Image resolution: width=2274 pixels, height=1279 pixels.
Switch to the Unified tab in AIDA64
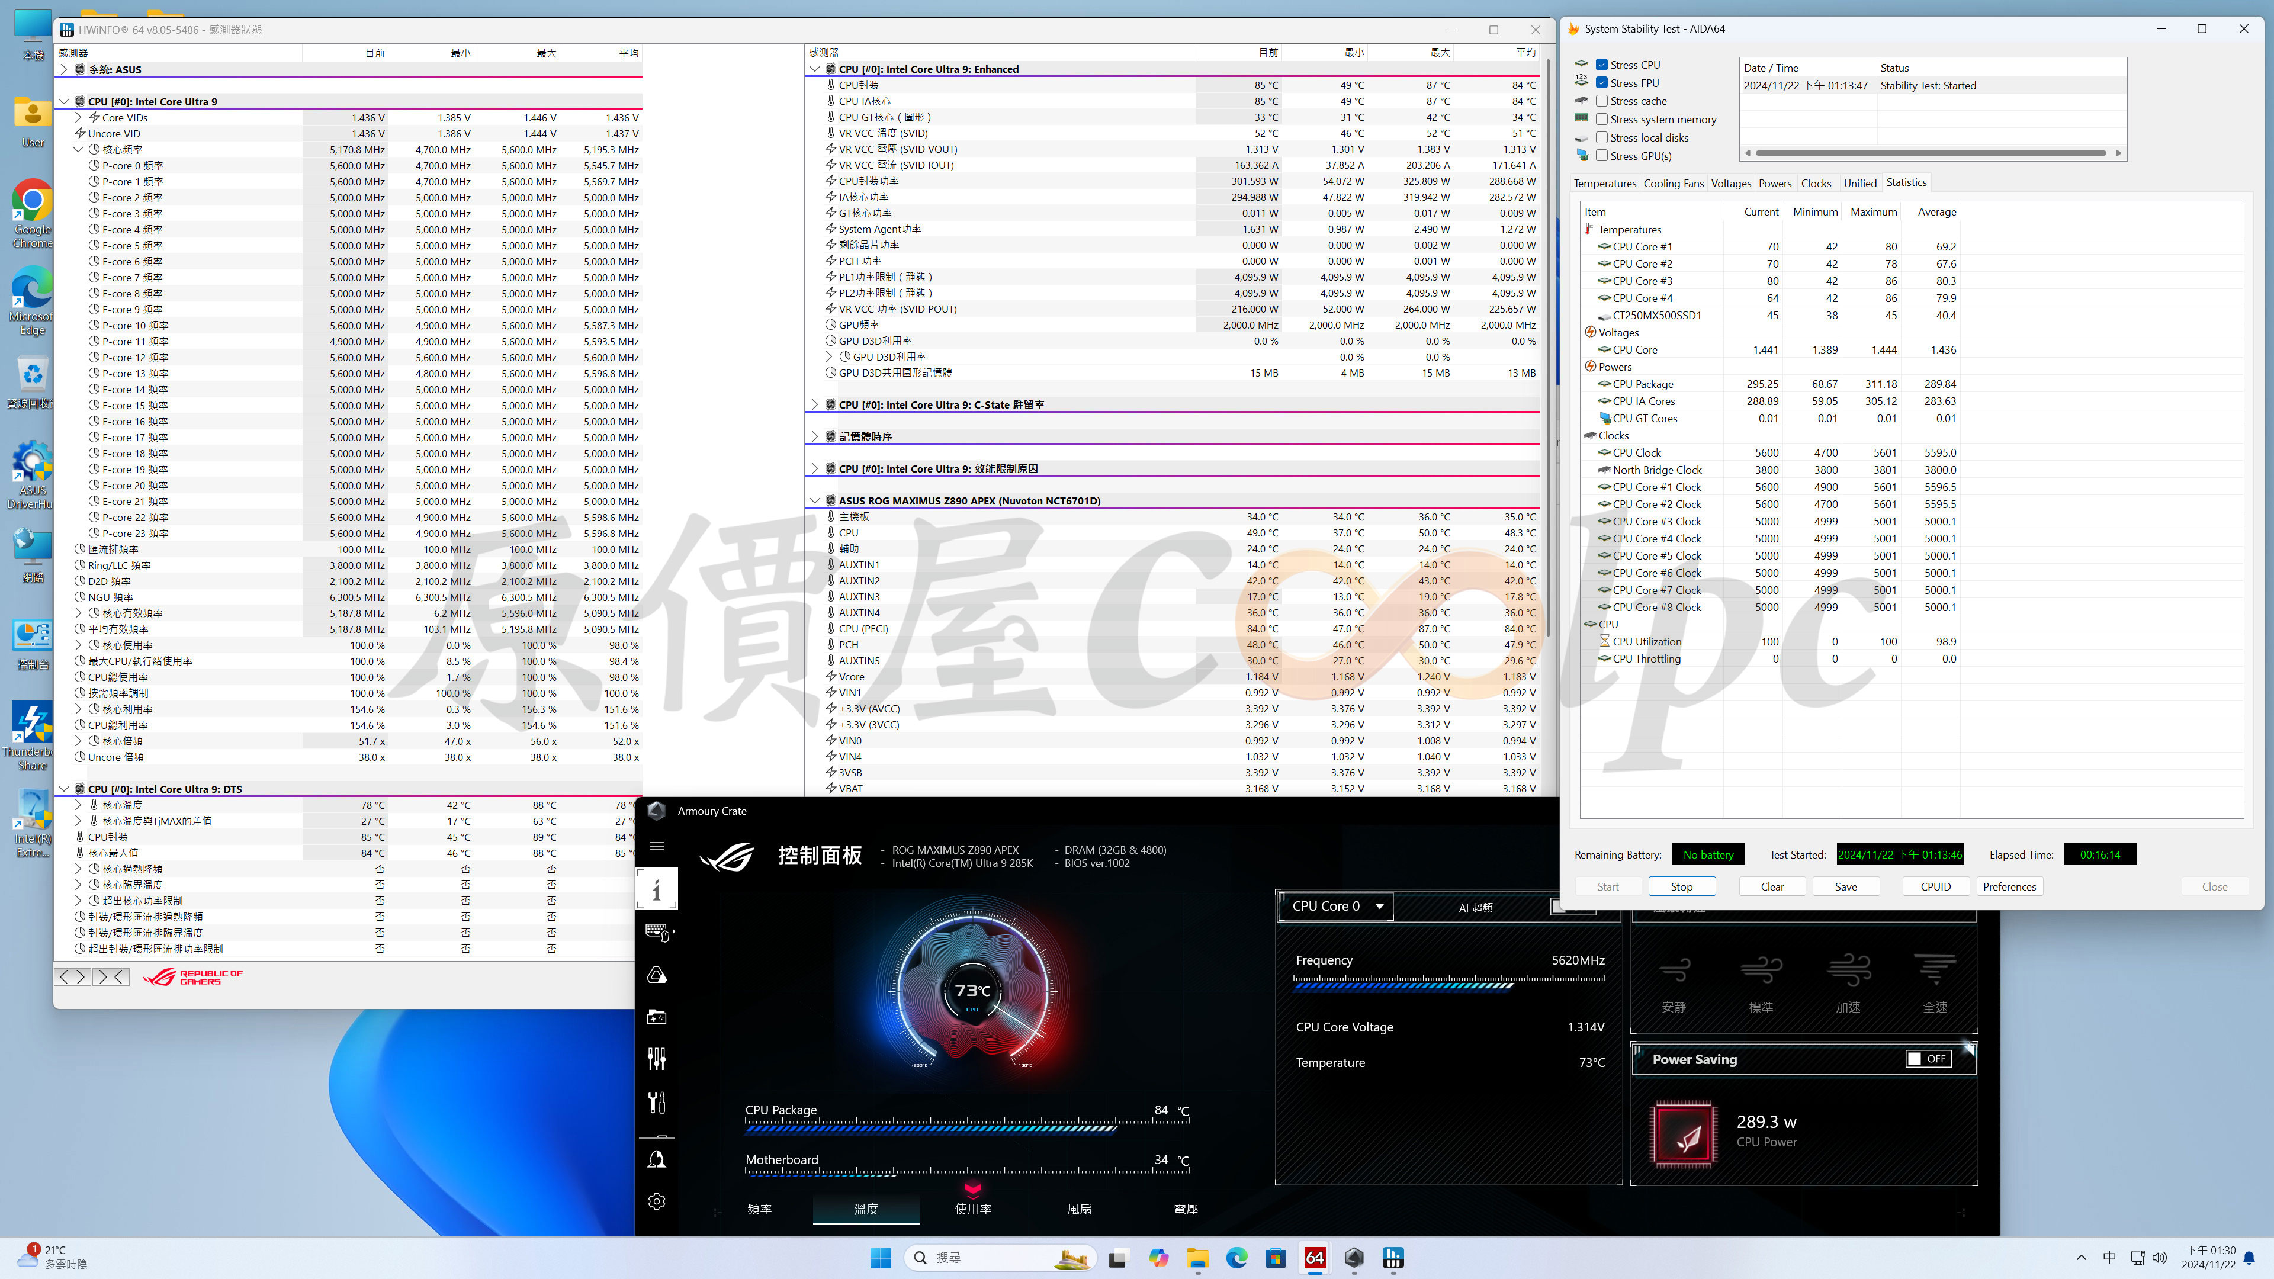(1860, 184)
